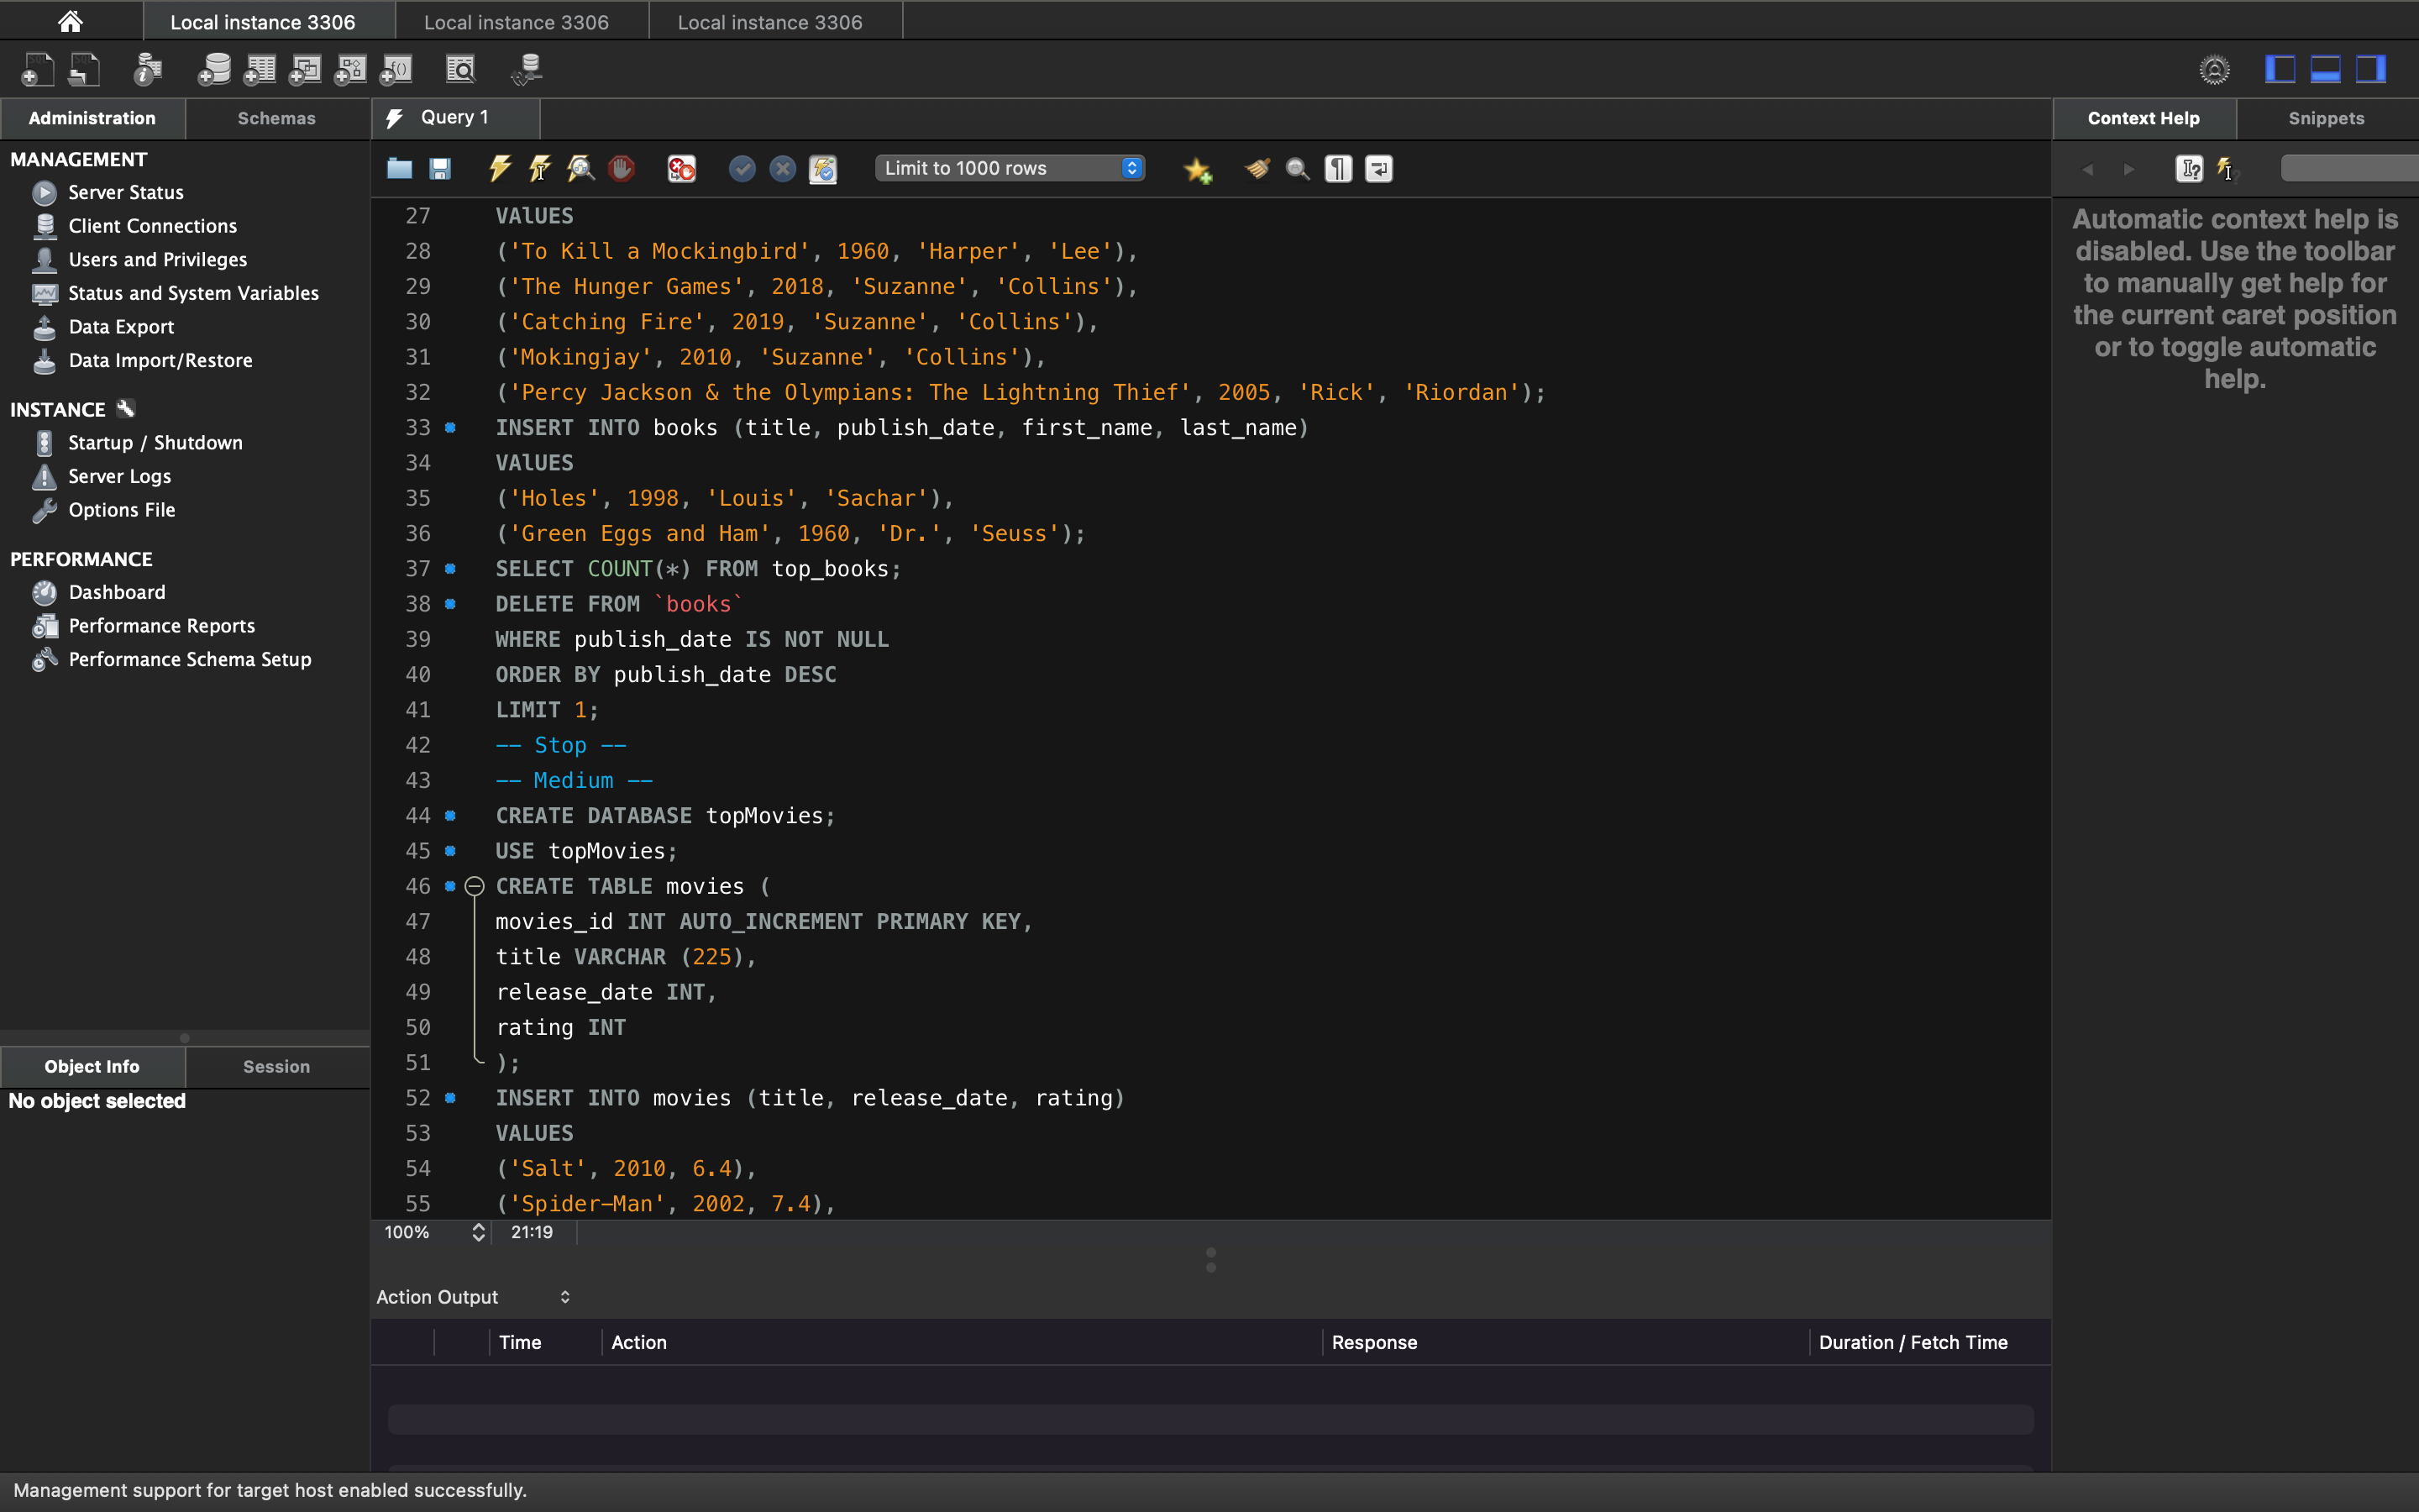2419x1512 pixels.
Task: Run explain plan for current statement
Action: coord(580,168)
